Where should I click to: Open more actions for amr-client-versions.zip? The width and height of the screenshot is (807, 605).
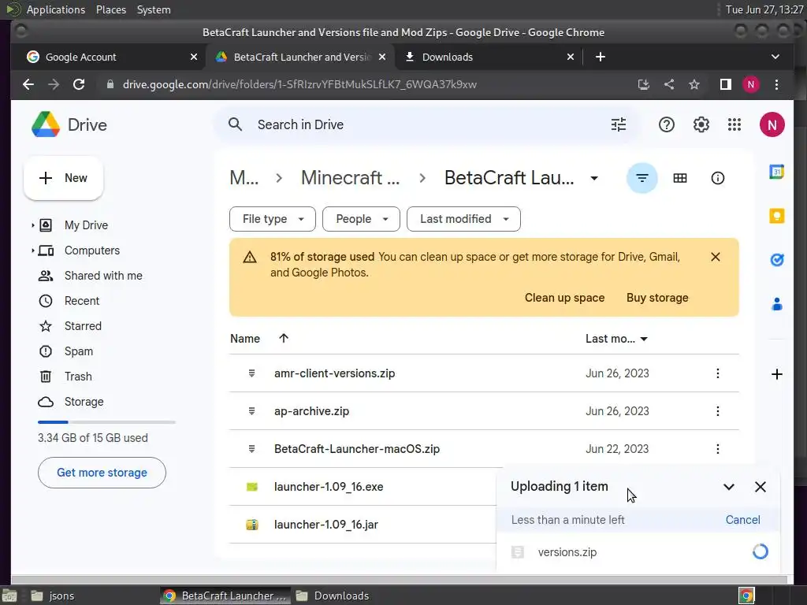[x=717, y=373]
